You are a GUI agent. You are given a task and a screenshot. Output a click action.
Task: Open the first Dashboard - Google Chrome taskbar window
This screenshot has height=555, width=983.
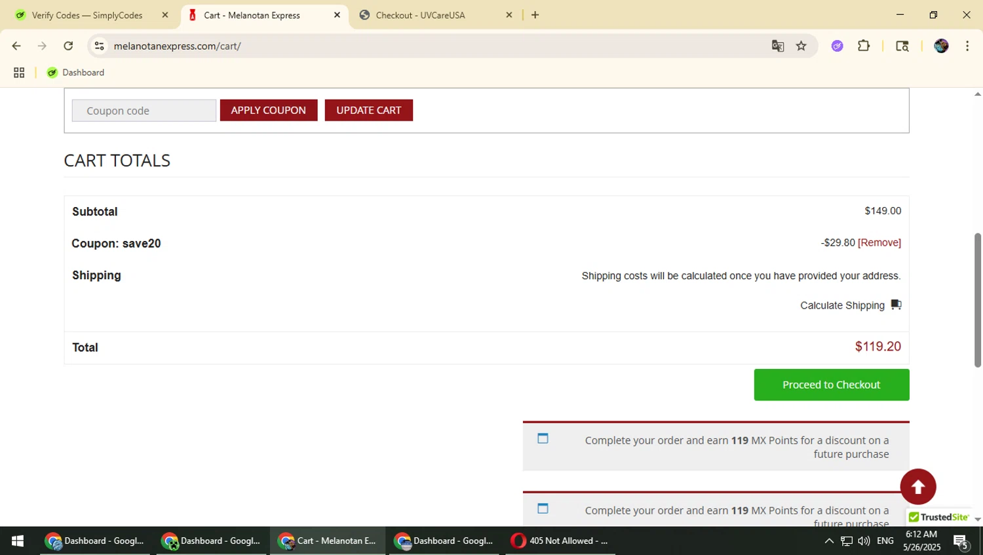click(x=95, y=541)
